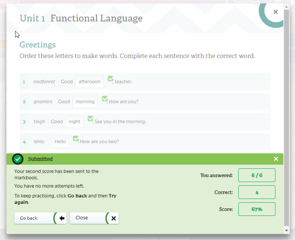
Task: Select the 'morning' answer field
Action: 85,102
